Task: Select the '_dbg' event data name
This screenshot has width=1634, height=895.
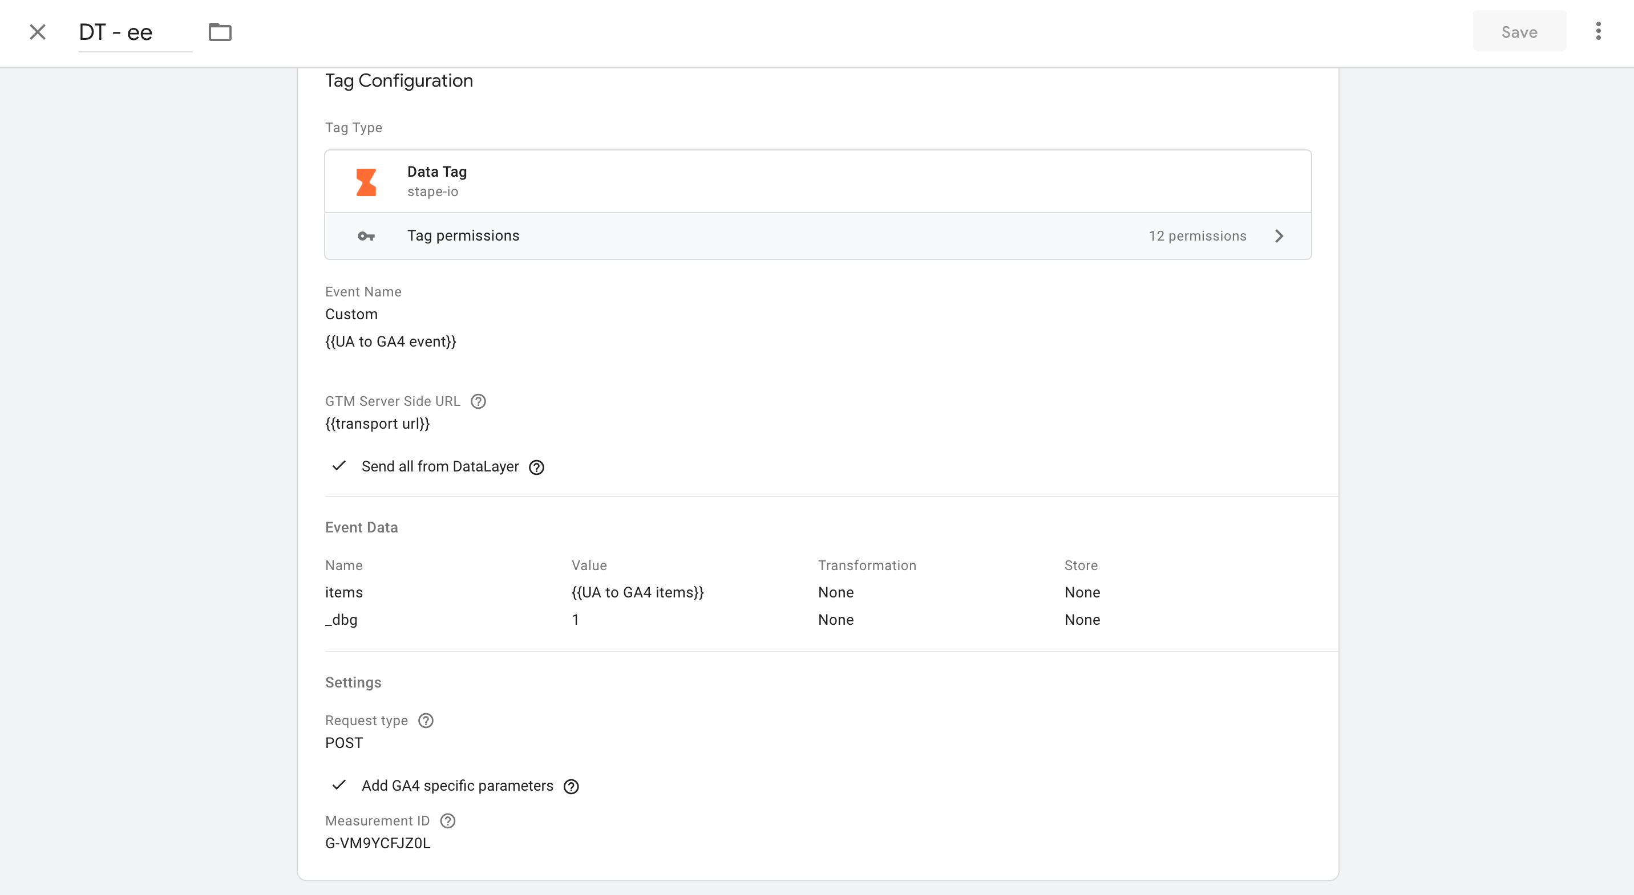Action: (341, 620)
